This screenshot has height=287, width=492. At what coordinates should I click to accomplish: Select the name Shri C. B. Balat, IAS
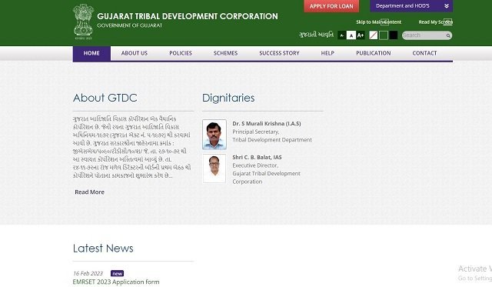click(x=257, y=157)
